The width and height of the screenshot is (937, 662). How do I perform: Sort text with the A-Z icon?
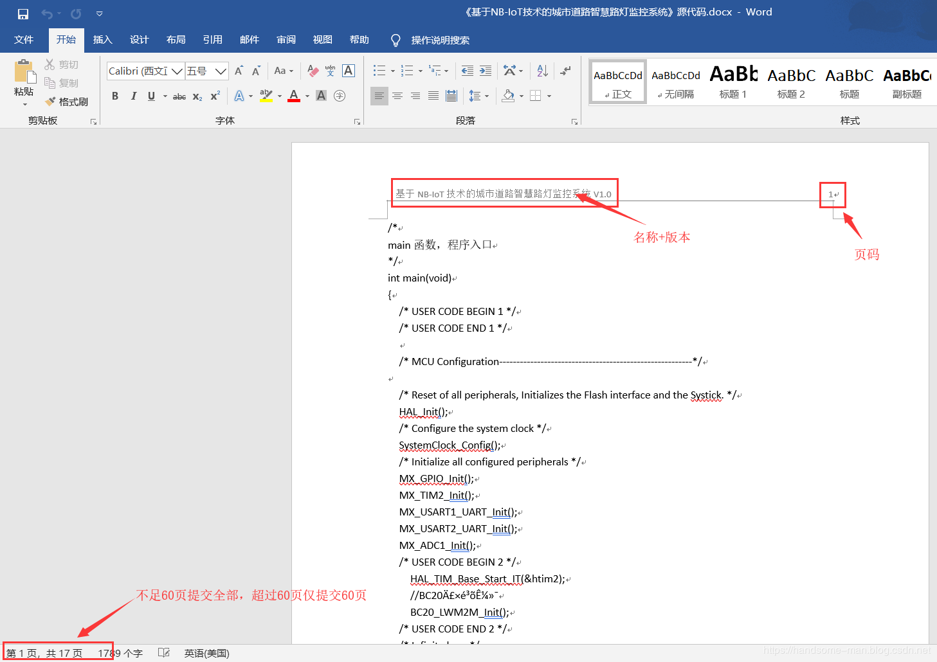click(x=542, y=71)
